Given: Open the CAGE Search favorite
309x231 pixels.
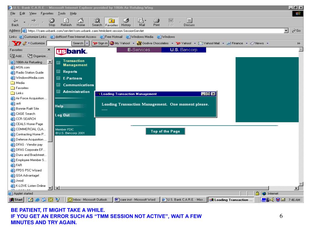Looking at the screenshot, I should (x=23, y=114).
